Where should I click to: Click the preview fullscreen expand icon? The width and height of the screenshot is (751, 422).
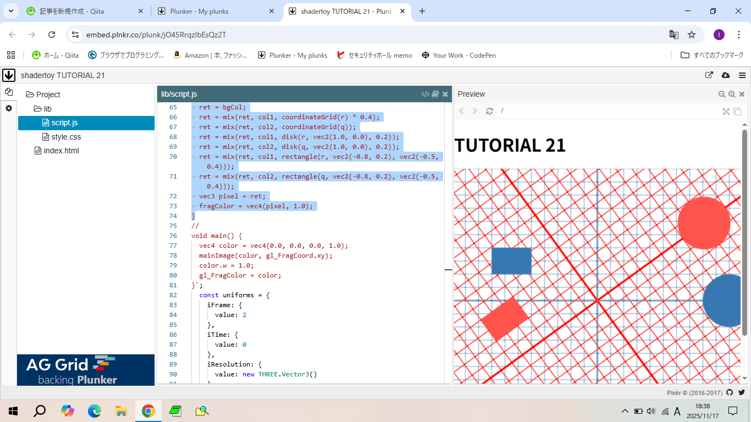726,111
